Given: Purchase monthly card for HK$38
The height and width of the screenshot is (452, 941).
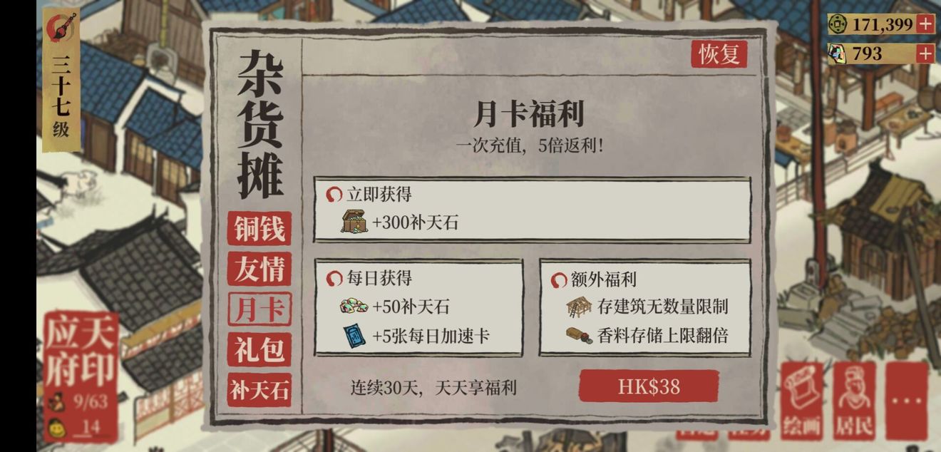Looking at the screenshot, I should coord(649,386).
